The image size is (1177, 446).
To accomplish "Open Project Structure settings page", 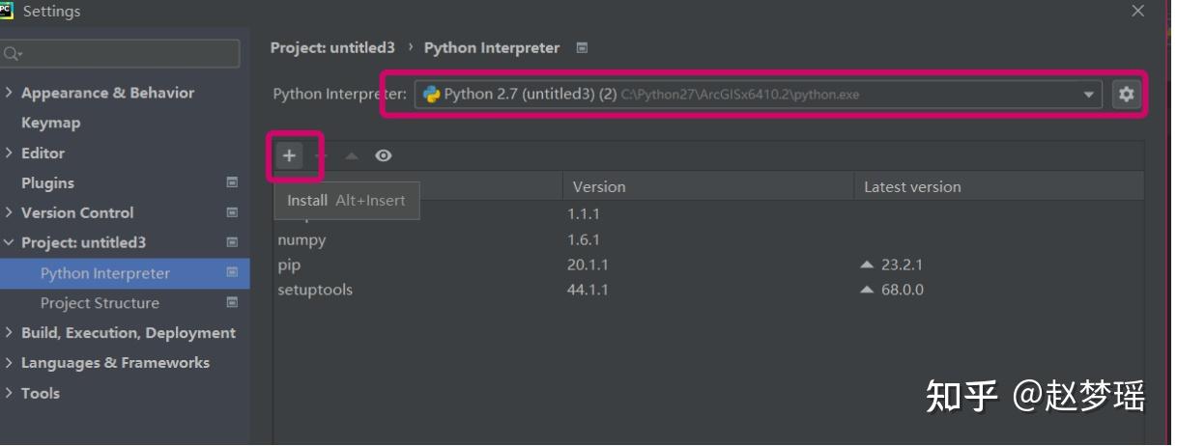I will (100, 303).
